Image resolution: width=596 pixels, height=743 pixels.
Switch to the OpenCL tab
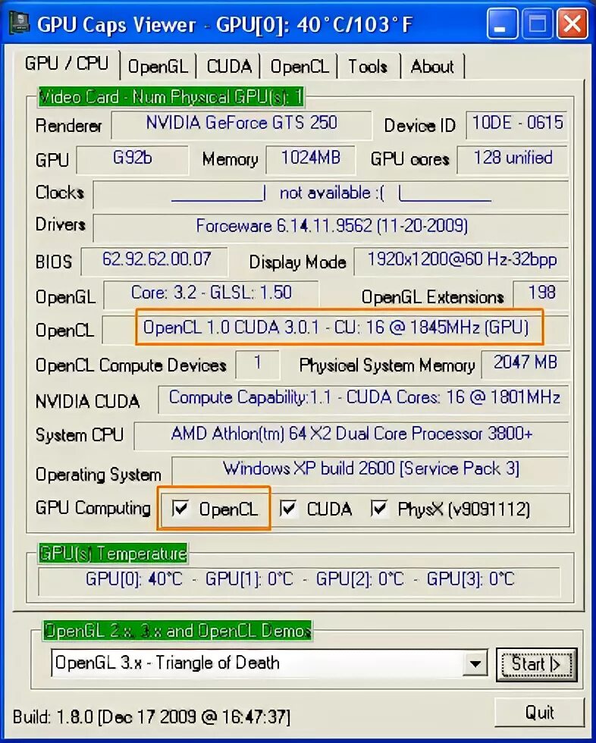click(300, 67)
